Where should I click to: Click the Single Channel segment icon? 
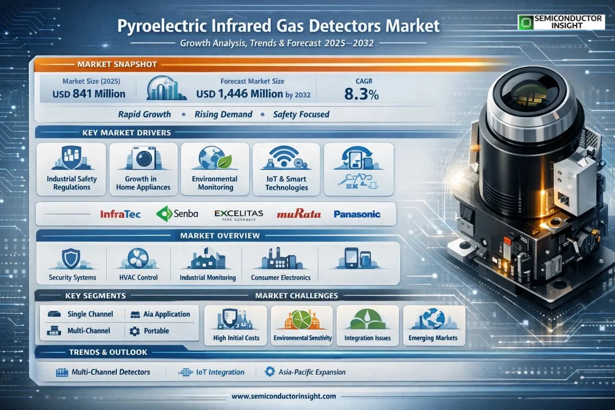coord(54,314)
